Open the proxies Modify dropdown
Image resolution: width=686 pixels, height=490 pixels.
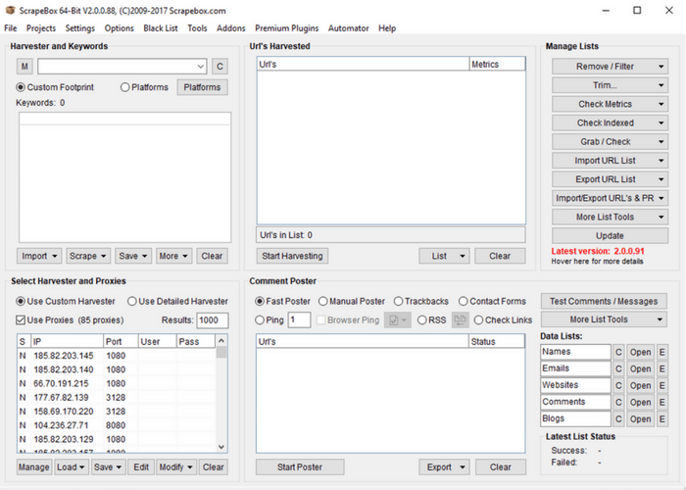175,466
